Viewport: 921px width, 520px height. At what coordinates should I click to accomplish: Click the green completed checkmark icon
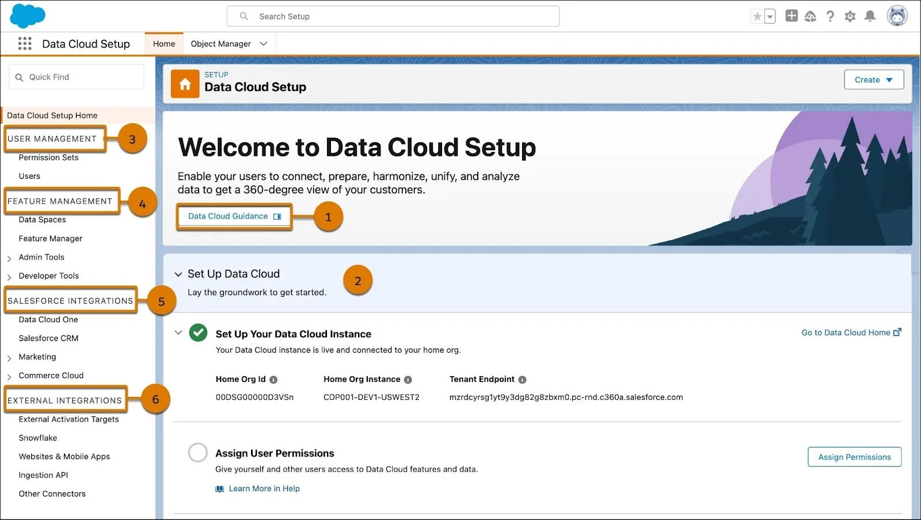click(198, 332)
